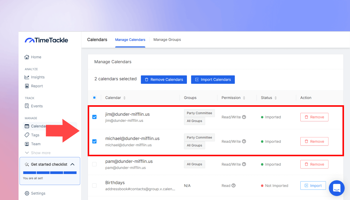This screenshot has height=200, width=350.
Task: Click the michael@dunder-mifflin.us calendar name
Action: (x=132, y=138)
